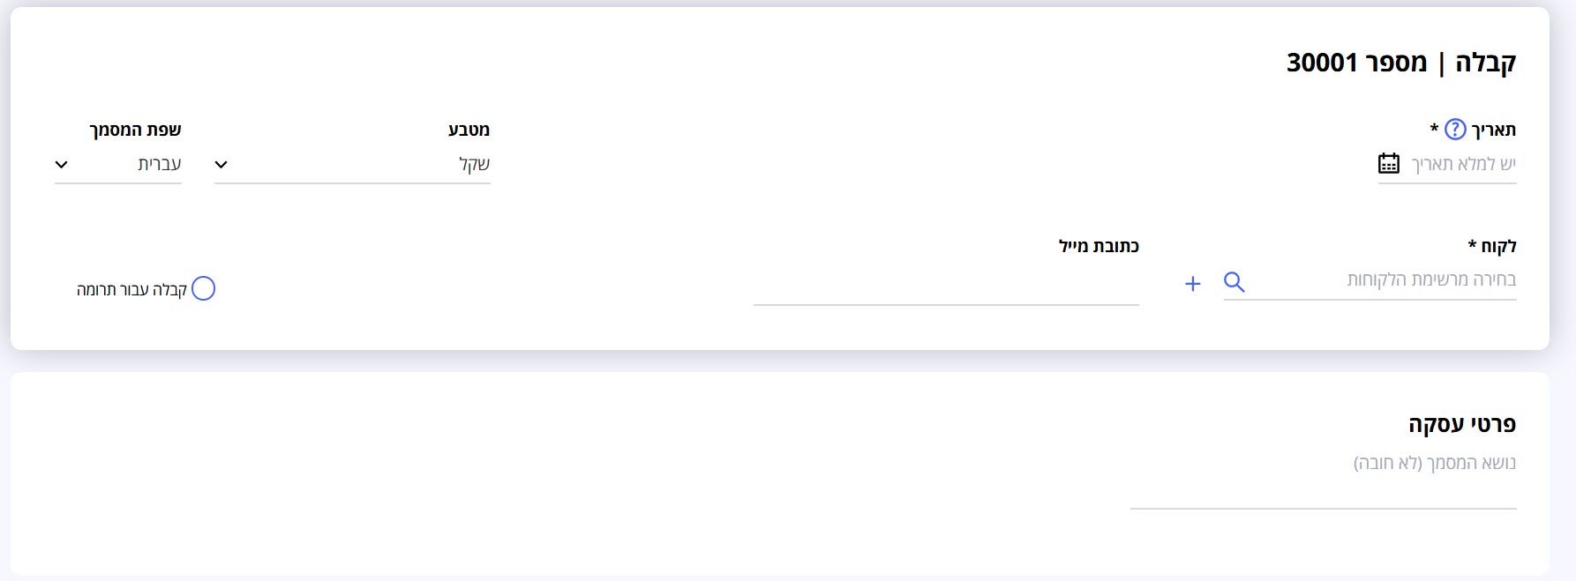Click the כתובת מייל email input field
1576x581 pixels.
pyautogui.click(x=946, y=284)
